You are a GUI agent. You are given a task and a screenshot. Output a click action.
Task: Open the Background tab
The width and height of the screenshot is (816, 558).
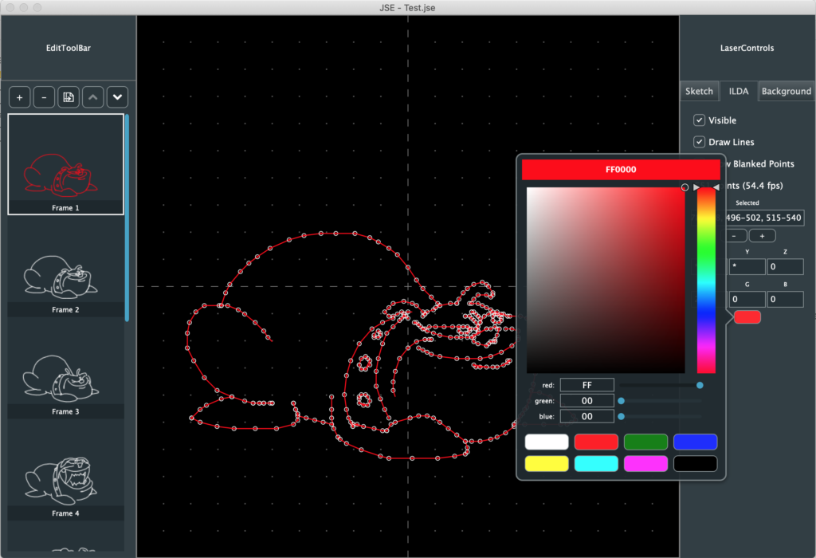[x=786, y=91]
